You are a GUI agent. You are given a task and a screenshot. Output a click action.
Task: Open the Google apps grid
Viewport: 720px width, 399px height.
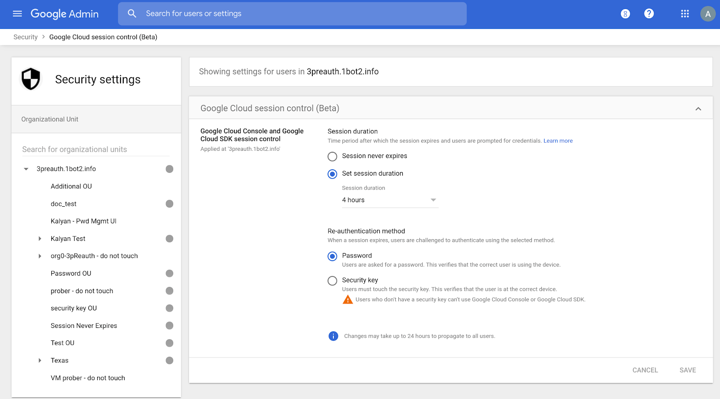[685, 14]
